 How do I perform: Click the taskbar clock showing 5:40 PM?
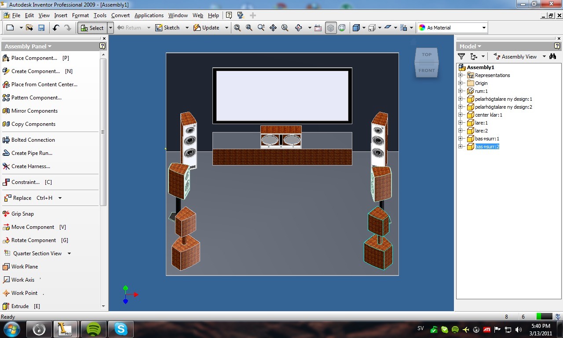pyautogui.click(x=541, y=329)
